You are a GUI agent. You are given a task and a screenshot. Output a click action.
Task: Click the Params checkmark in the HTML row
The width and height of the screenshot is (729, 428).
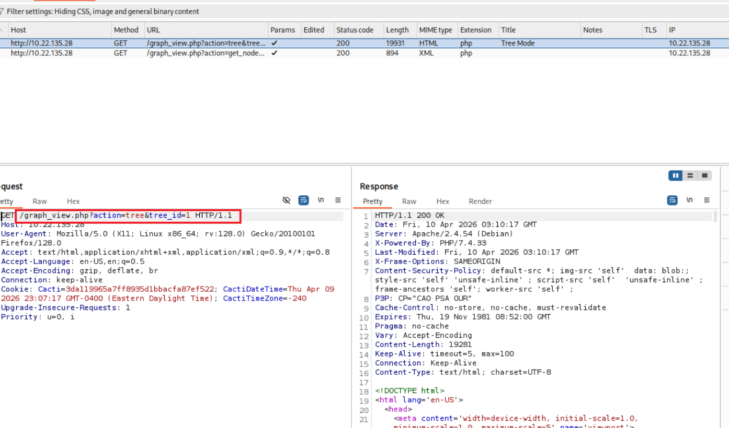pos(275,43)
